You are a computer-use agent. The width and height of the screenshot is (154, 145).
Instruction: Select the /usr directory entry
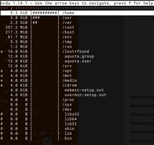coord(67,18)
